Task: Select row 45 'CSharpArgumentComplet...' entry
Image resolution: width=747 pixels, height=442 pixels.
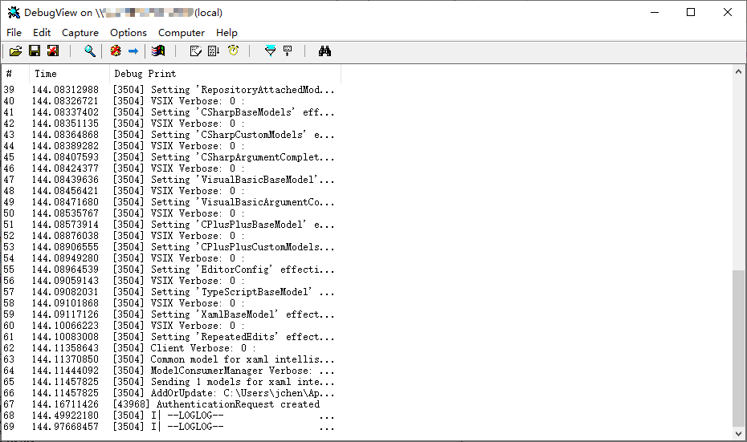Action: coord(169,157)
